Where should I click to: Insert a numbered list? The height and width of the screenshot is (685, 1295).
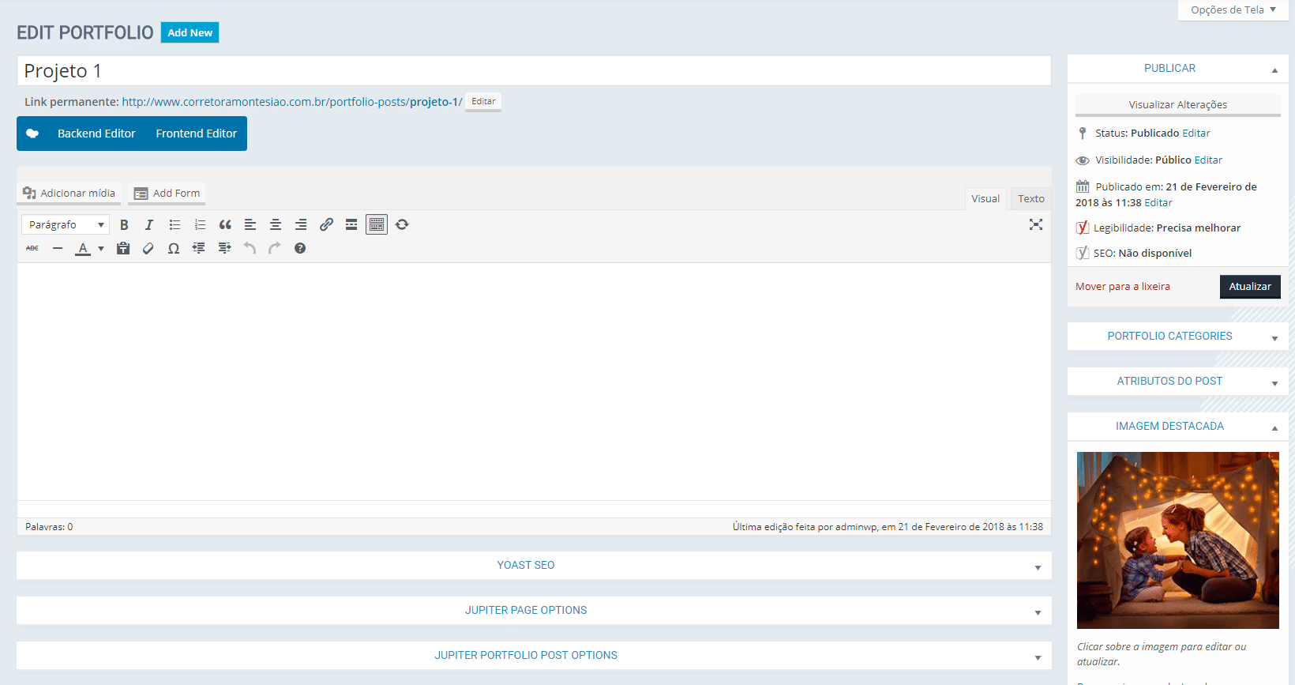click(200, 224)
